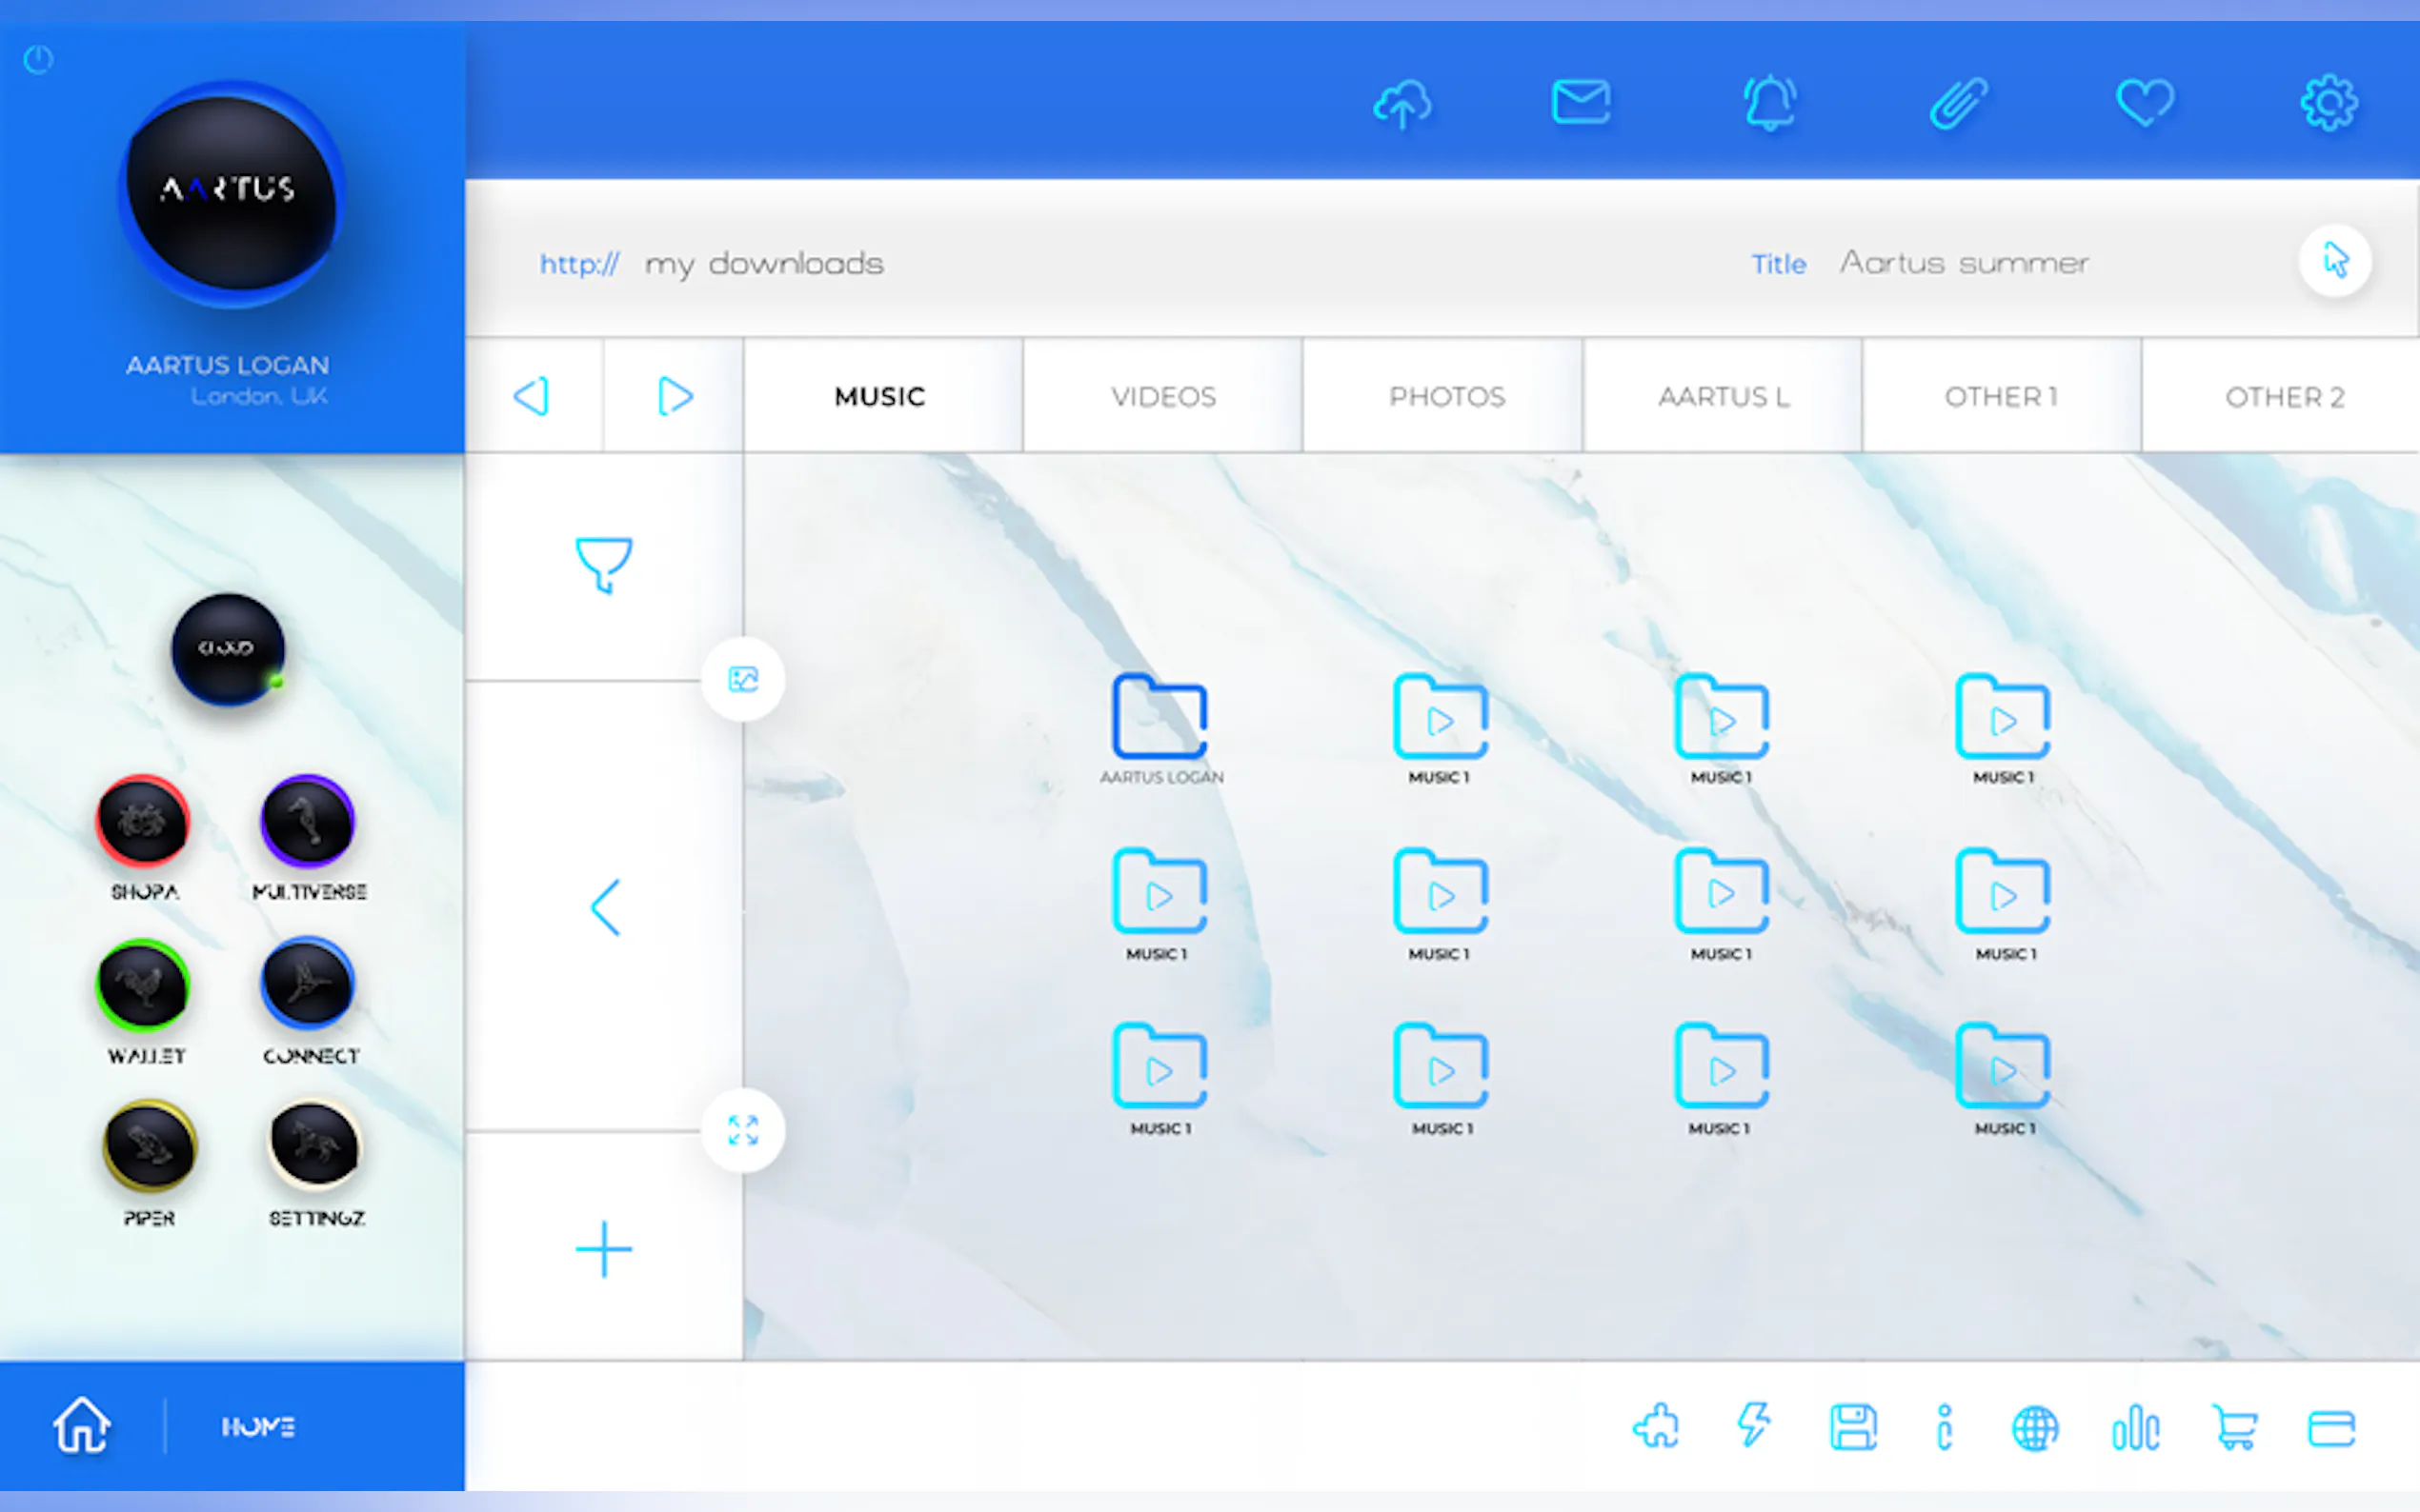Click the shopping cart icon

(2234, 1427)
